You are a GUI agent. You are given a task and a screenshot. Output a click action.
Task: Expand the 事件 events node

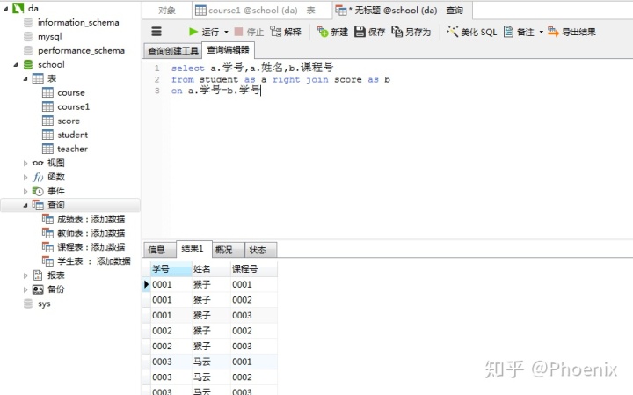25,191
